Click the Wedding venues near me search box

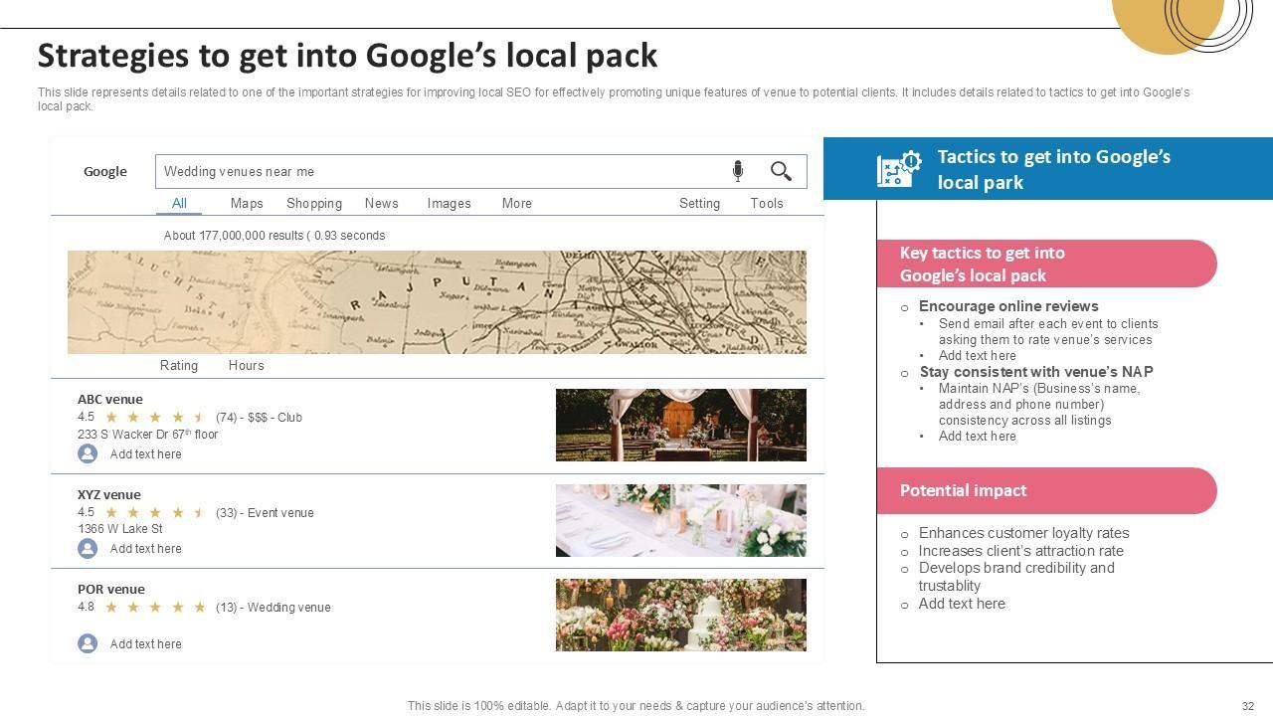coord(438,171)
